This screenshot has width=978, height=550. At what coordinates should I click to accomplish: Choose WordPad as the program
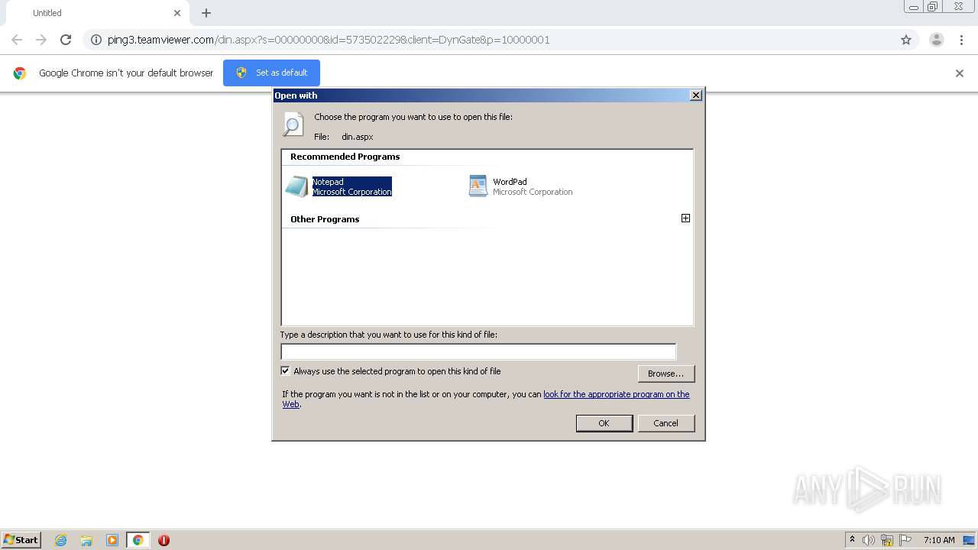520,186
